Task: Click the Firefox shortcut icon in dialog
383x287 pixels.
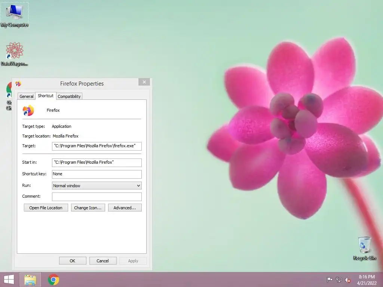Action: click(x=28, y=111)
